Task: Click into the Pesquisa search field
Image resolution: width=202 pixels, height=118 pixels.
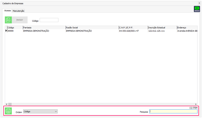Action: point(173,112)
